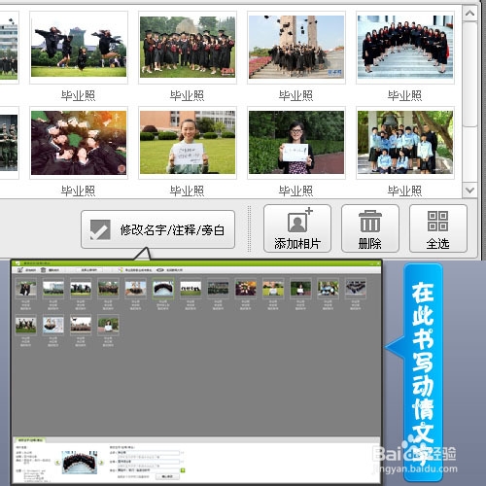Viewport: 486px width, 486px height.
Task: Select the photo of caps thrown near the stone monument
Action: click(x=296, y=48)
